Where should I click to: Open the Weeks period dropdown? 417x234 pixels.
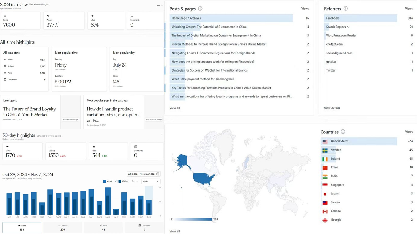[150, 181]
